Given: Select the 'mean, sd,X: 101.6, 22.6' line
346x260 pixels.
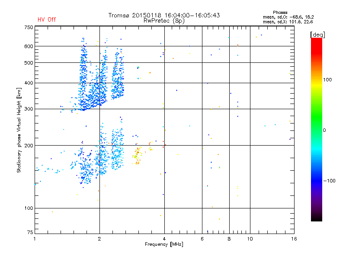Looking at the screenshot, I should [x=288, y=22].
